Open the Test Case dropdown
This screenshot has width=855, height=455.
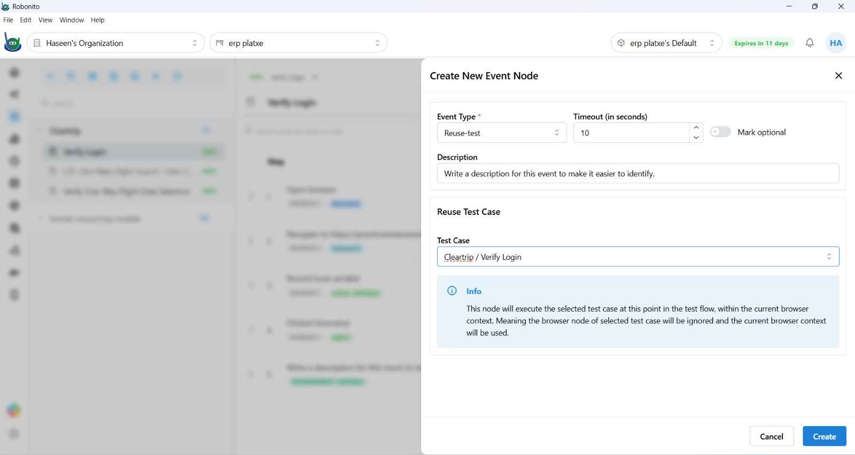[638, 257]
